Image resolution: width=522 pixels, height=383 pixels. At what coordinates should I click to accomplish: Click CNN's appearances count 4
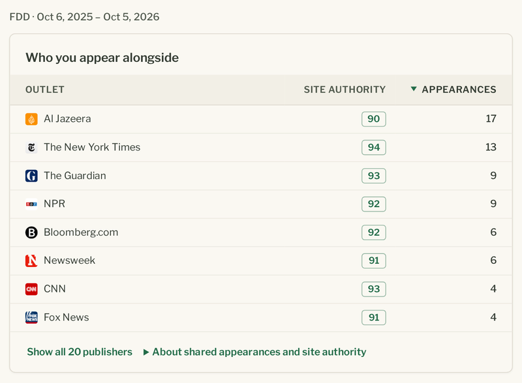tap(493, 289)
